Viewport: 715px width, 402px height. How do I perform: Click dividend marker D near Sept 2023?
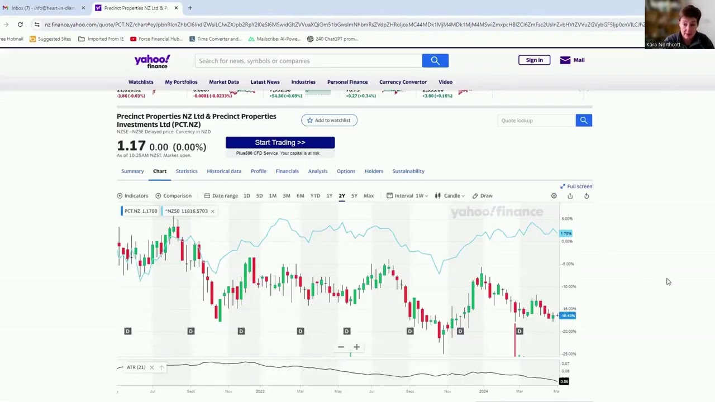pos(409,331)
